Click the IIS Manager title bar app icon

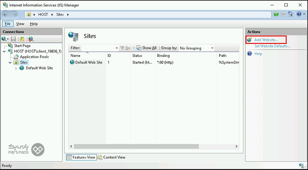5,5
